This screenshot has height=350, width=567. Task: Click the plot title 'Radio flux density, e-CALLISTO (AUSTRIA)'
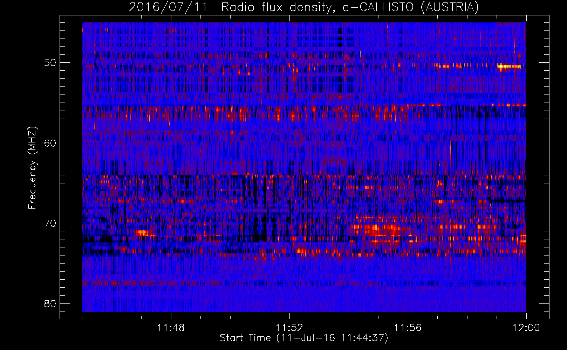[350, 7]
